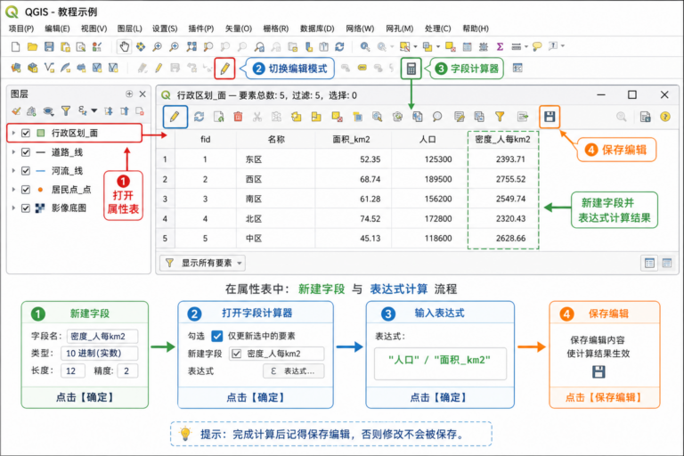The height and width of the screenshot is (456, 684).
Task: Click the 长度 field showing 12
Action: [72, 370]
